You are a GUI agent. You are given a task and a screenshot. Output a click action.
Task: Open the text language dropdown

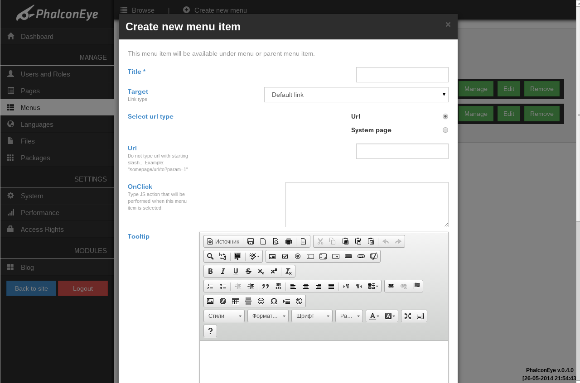click(373, 286)
